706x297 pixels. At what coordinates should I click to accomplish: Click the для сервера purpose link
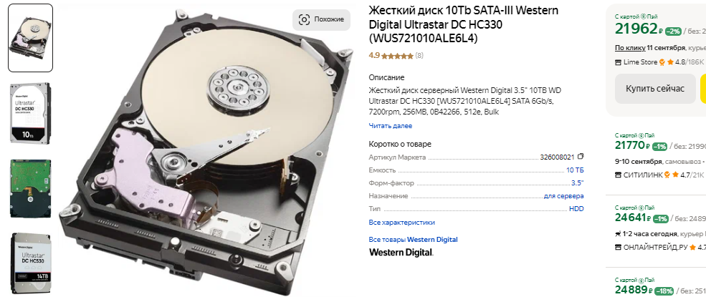(x=563, y=196)
